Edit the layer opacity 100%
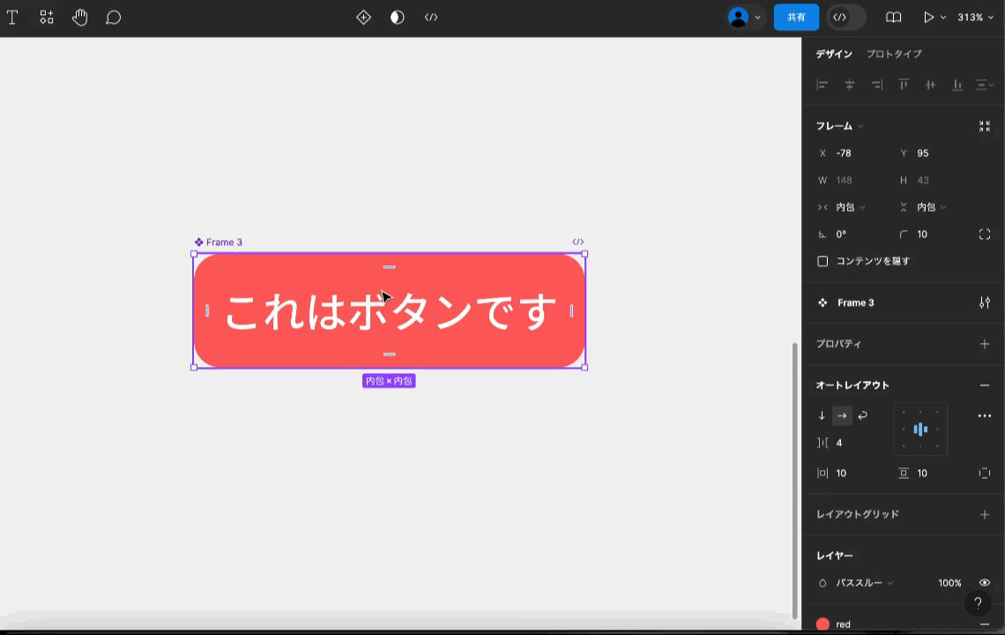This screenshot has height=635, width=1005. (949, 583)
